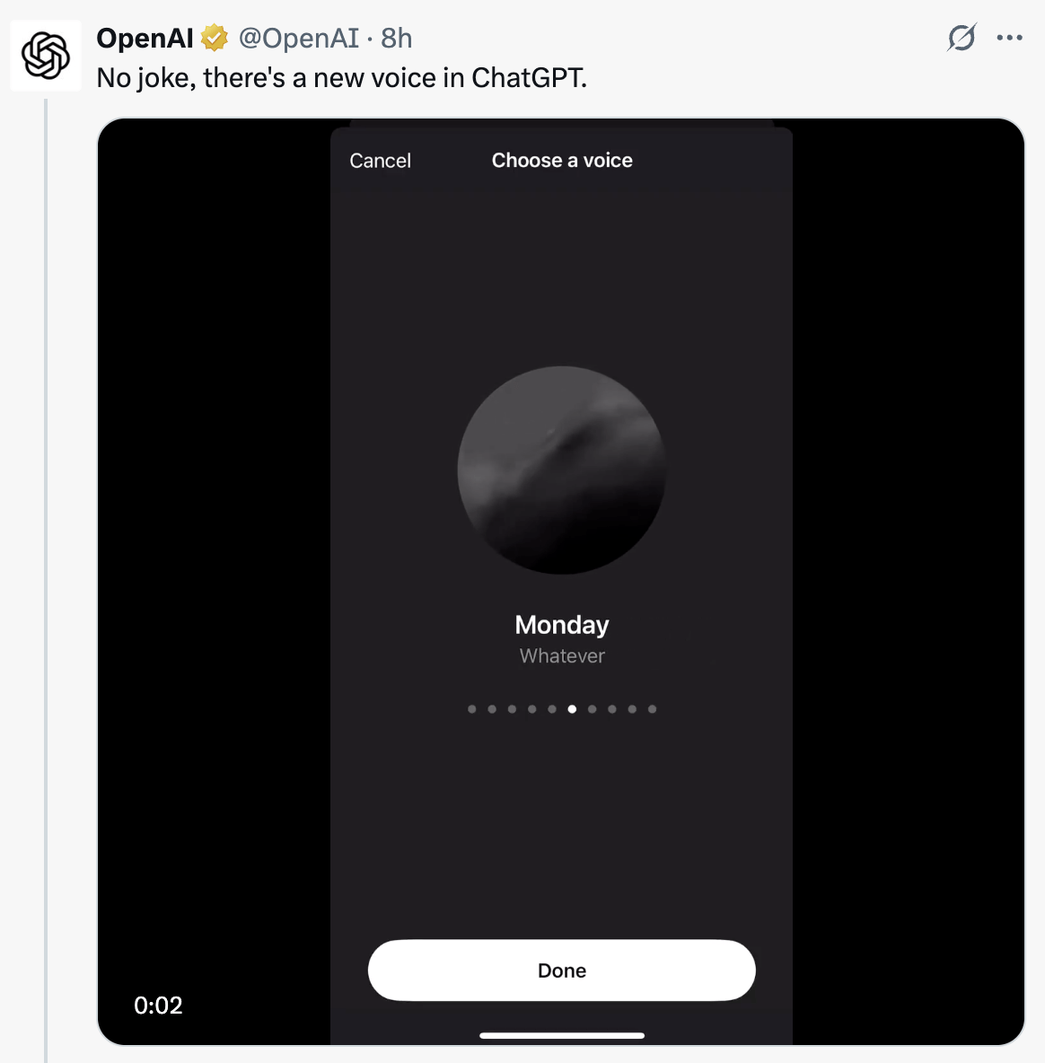
Task: Open the three-dot more options menu
Action: (x=1009, y=38)
